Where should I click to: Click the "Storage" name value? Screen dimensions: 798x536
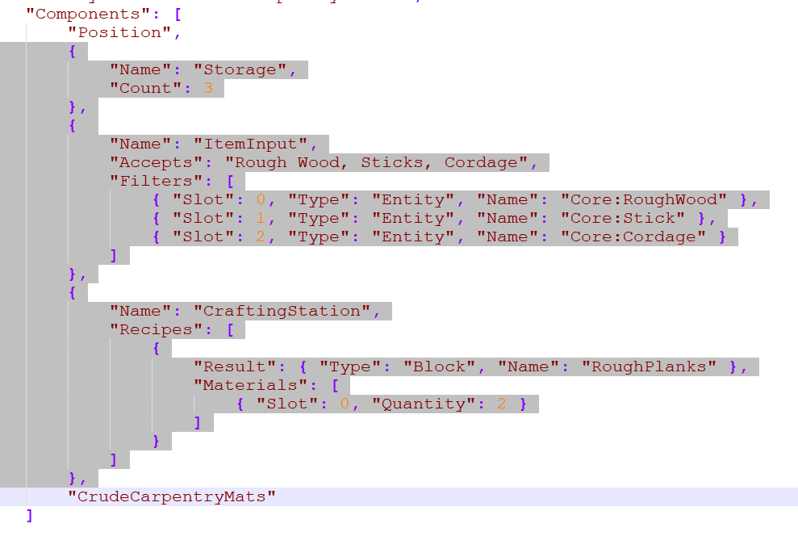[x=240, y=69]
